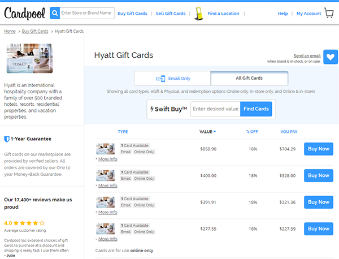Focus the Enter desired value field
The width and height of the screenshot is (339, 259).
click(215, 109)
